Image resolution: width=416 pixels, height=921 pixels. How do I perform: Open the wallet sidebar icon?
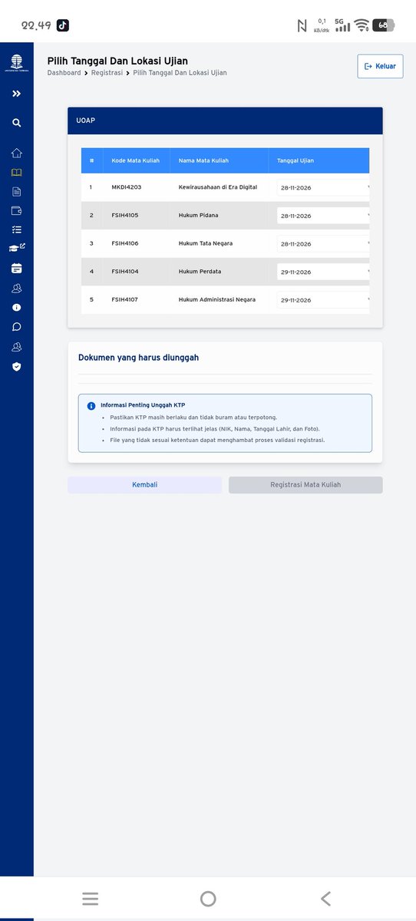tap(17, 210)
